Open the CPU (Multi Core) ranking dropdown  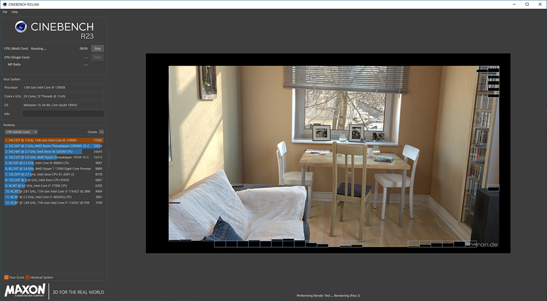(21, 132)
